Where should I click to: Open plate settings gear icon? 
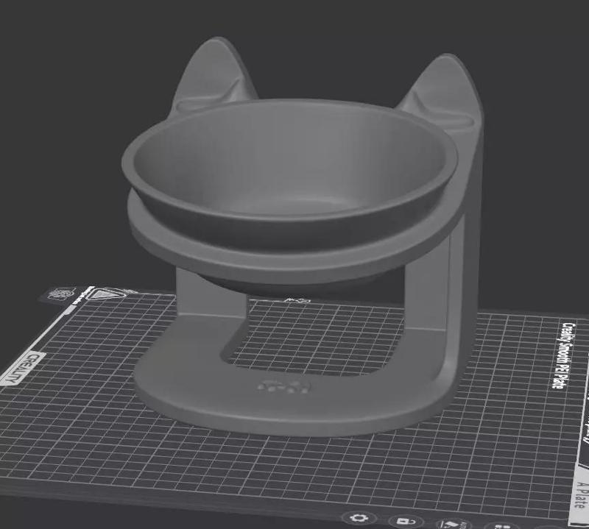359,518
